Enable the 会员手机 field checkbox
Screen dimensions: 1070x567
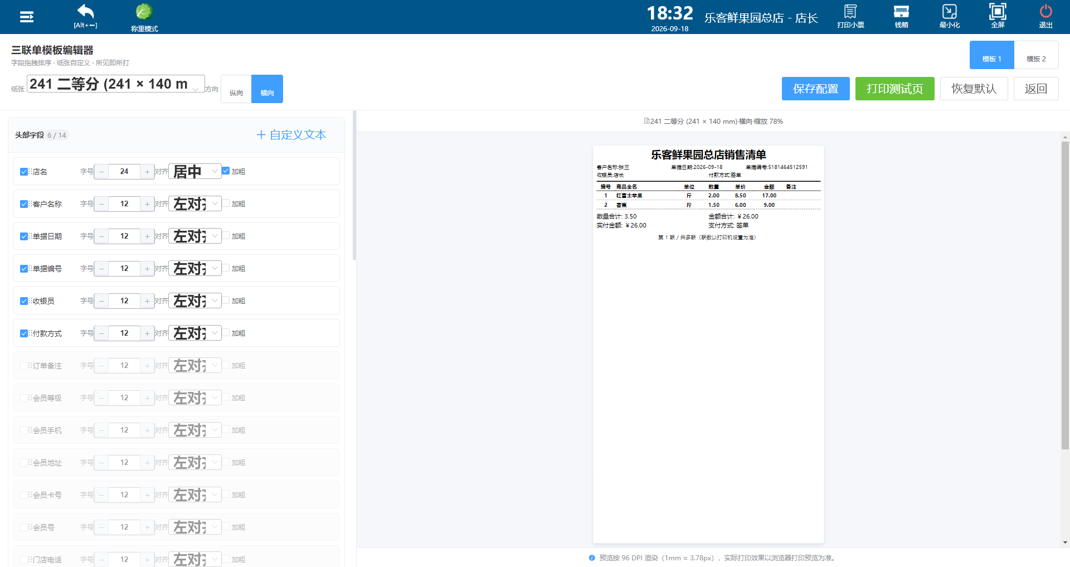coord(24,430)
